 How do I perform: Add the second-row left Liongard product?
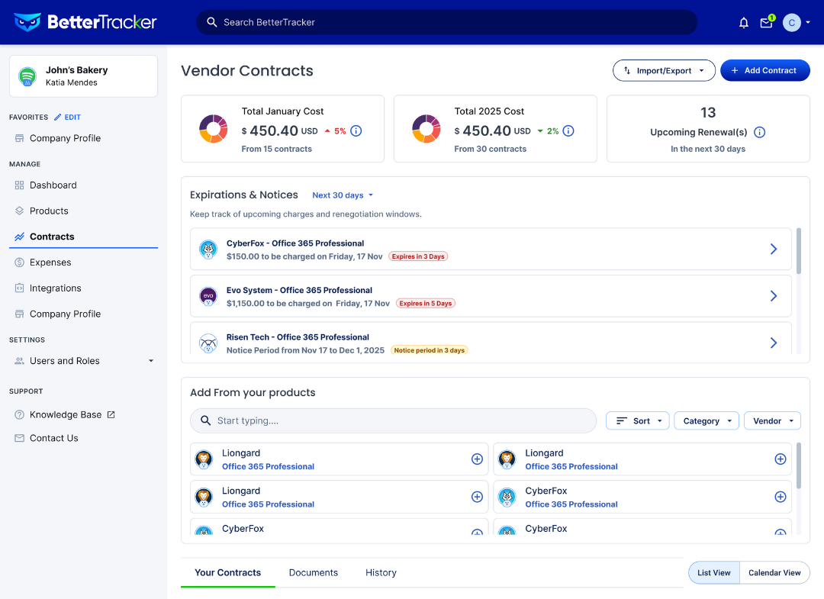point(477,497)
